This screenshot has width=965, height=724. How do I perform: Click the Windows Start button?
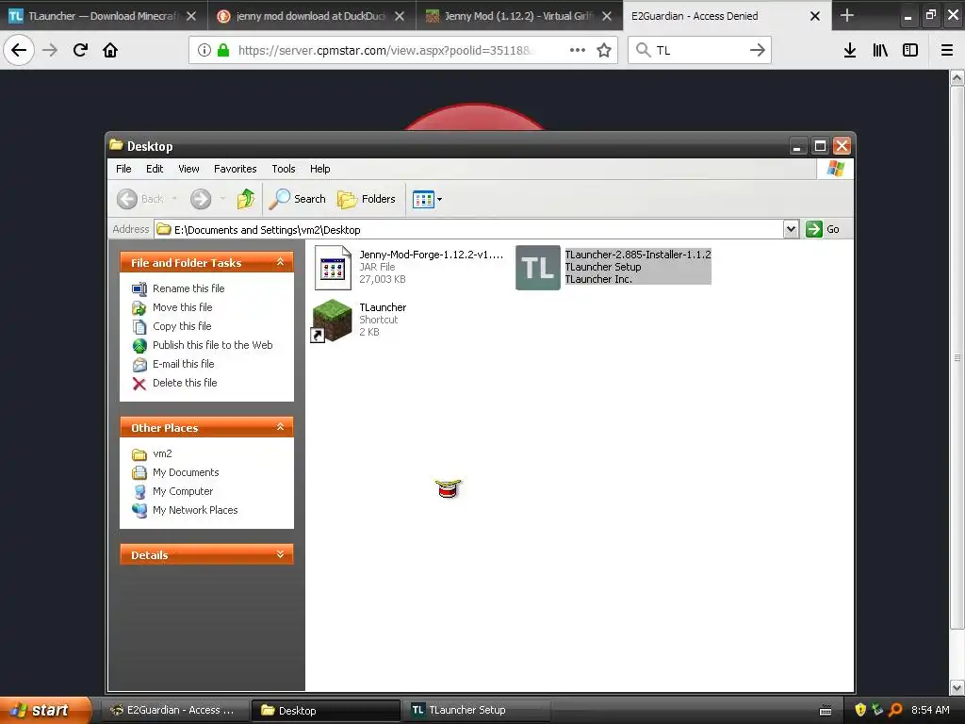click(44, 710)
